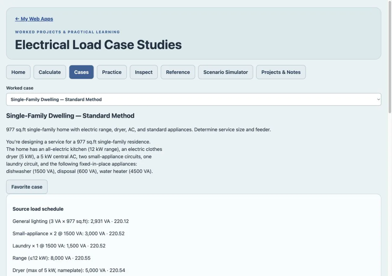The image size is (392, 276).
Task: Open the Inspect tab
Action: 144,72
